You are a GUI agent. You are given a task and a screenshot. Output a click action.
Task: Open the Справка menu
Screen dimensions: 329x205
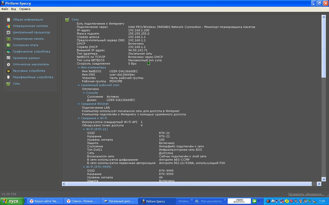(x=25, y=9)
